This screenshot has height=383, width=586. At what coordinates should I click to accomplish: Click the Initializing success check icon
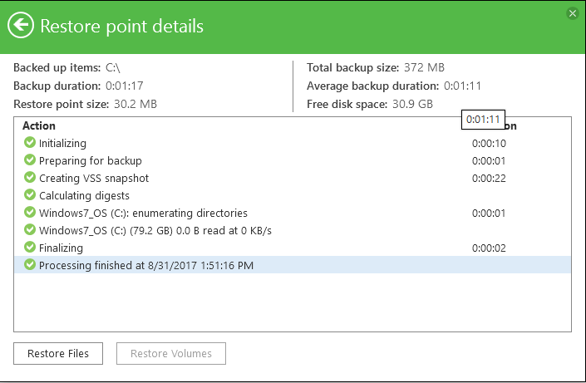tap(30, 143)
